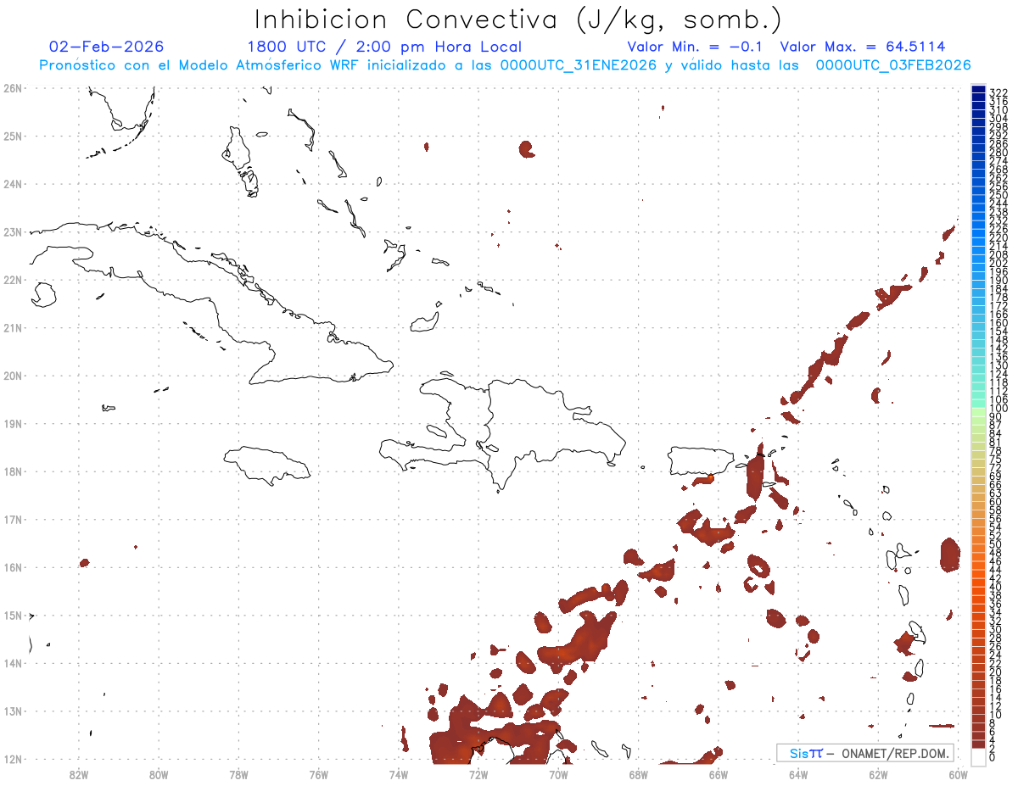The width and height of the screenshot is (1018, 786).
Task: Click the '64W' longitude label
Action: tap(798, 774)
